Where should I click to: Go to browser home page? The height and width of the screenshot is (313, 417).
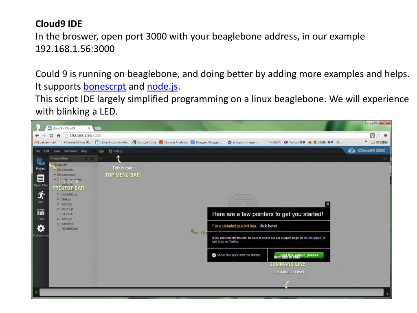pyautogui.click(x=59, y=135)
